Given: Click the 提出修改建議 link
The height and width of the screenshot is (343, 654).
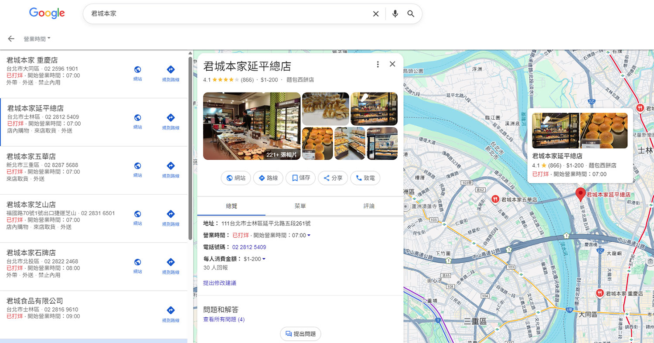Looking at the screenshot, I should point(220,283).
